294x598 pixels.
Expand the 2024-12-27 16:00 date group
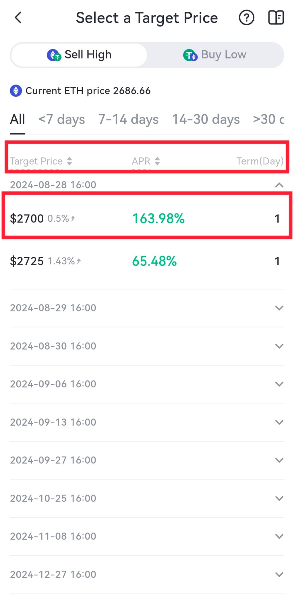click(x=279, y=574)
